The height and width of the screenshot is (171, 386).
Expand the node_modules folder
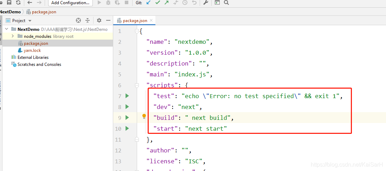(13, 36)
